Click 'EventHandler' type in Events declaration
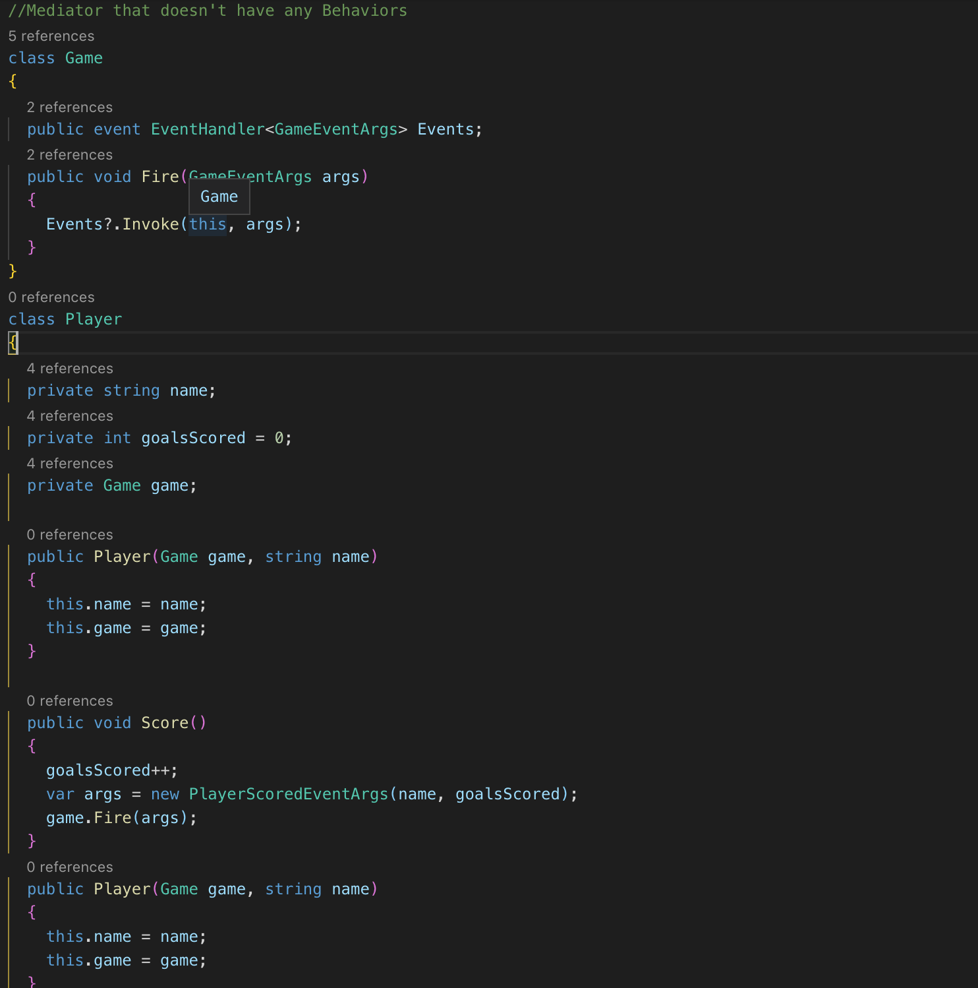Screen dimensions: 978x988 tap(208, 129)
